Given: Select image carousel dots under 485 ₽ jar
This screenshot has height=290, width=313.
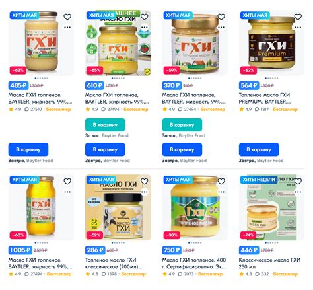Looking at the screenshot, I should point(41,78).
